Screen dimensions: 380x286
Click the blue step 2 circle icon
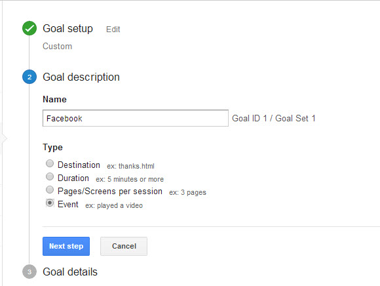(x=29, y=77)
